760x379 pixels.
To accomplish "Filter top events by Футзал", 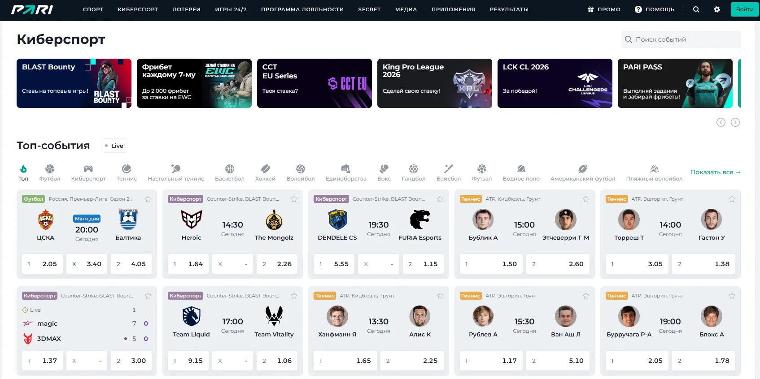I will coord(482,172).
